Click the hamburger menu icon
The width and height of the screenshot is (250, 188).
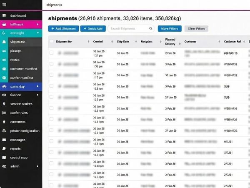(x=4, y=5)
